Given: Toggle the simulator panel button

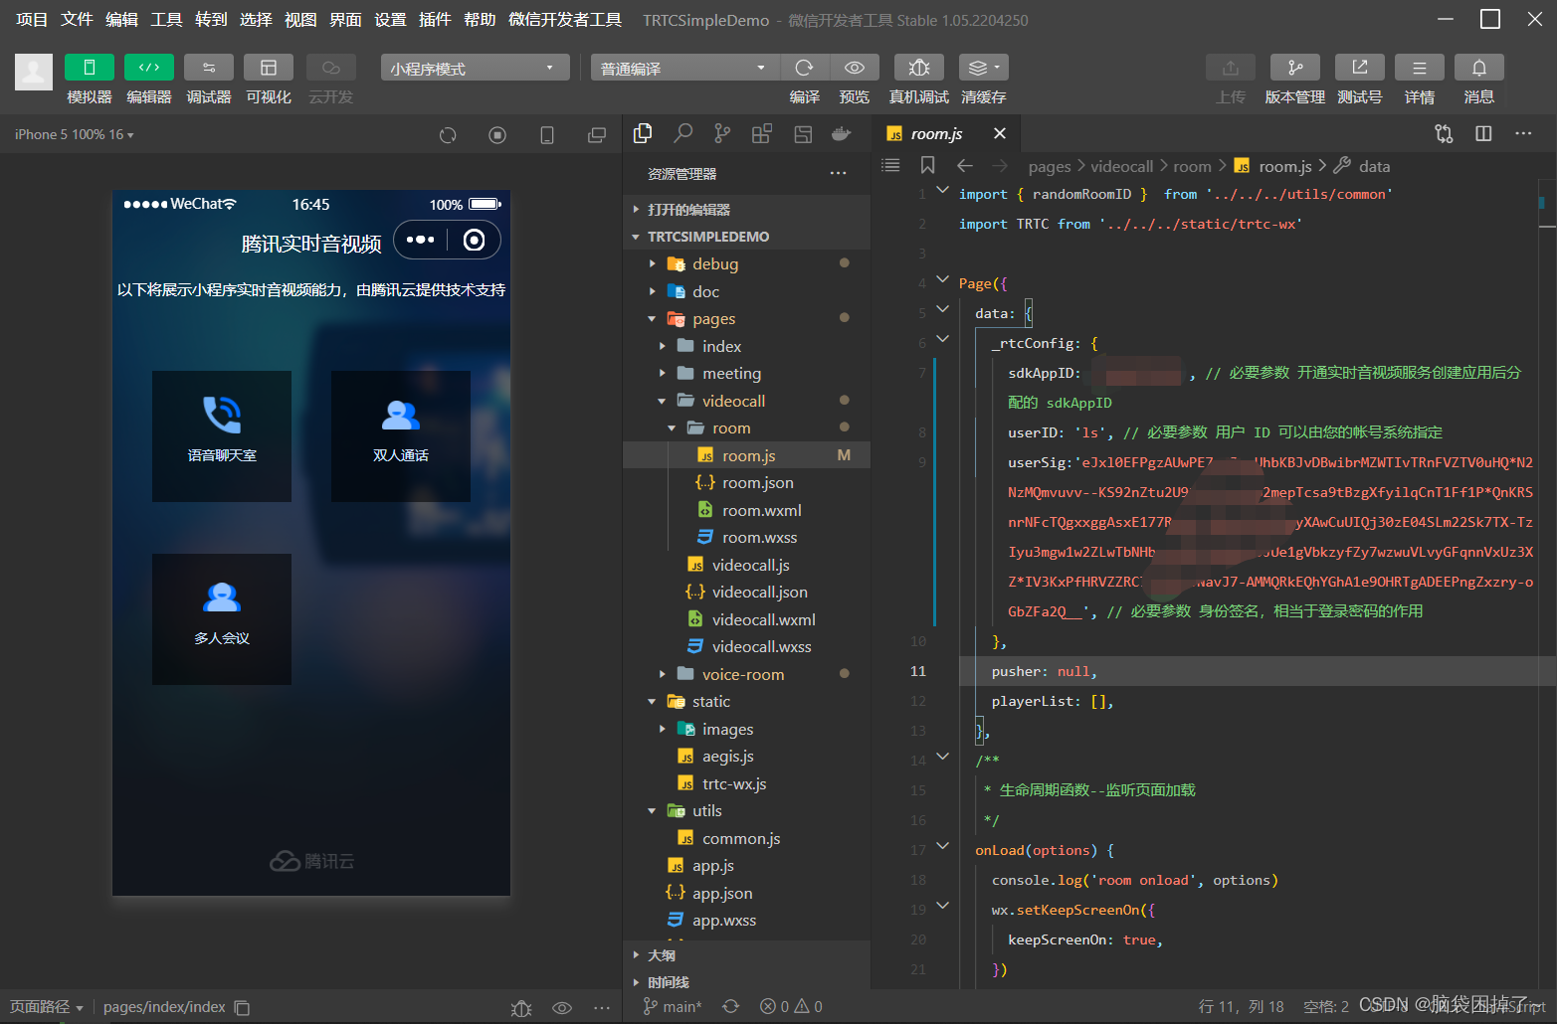Looking at the screenshot, I should point(90,67).
